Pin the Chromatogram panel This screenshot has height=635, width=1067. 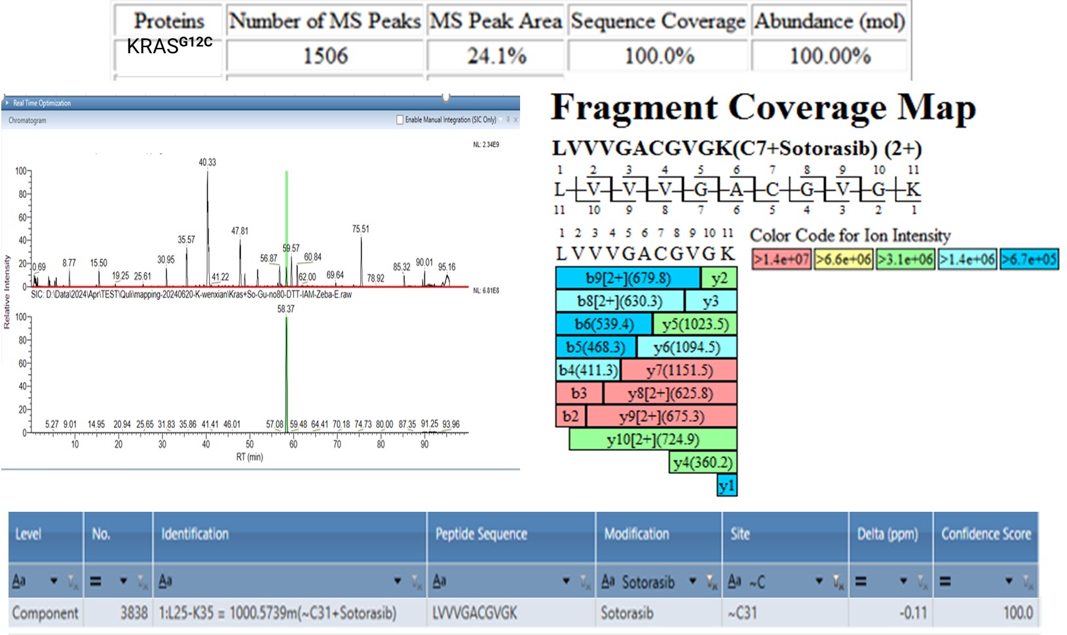(x=508, y=120)
